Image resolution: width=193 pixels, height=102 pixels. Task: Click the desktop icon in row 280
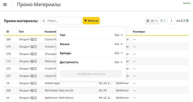pos(32,40)
